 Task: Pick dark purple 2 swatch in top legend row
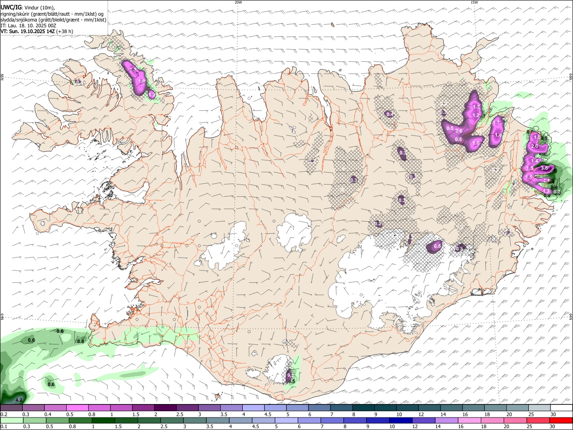[x=165, y=408]
